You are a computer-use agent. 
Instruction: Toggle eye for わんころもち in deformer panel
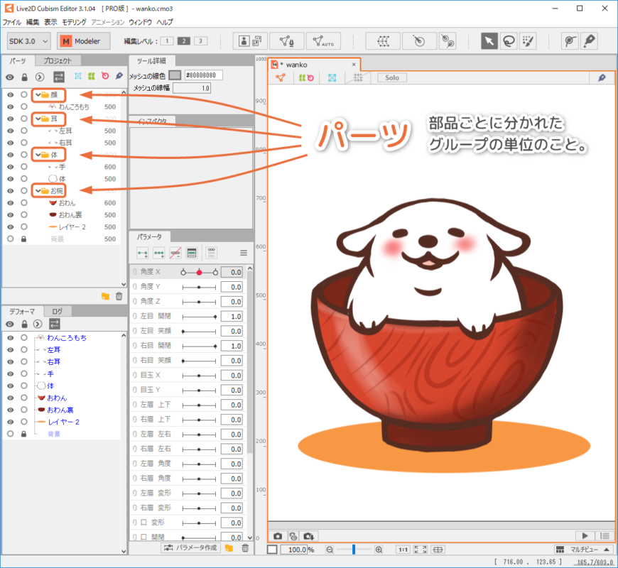[10, 337]
